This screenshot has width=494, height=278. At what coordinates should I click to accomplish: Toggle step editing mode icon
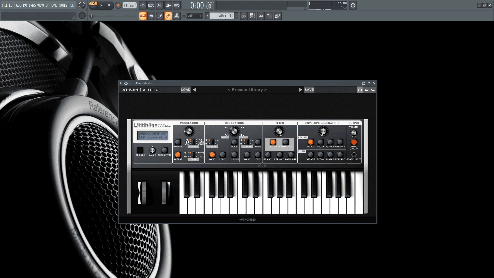(160, 16)
